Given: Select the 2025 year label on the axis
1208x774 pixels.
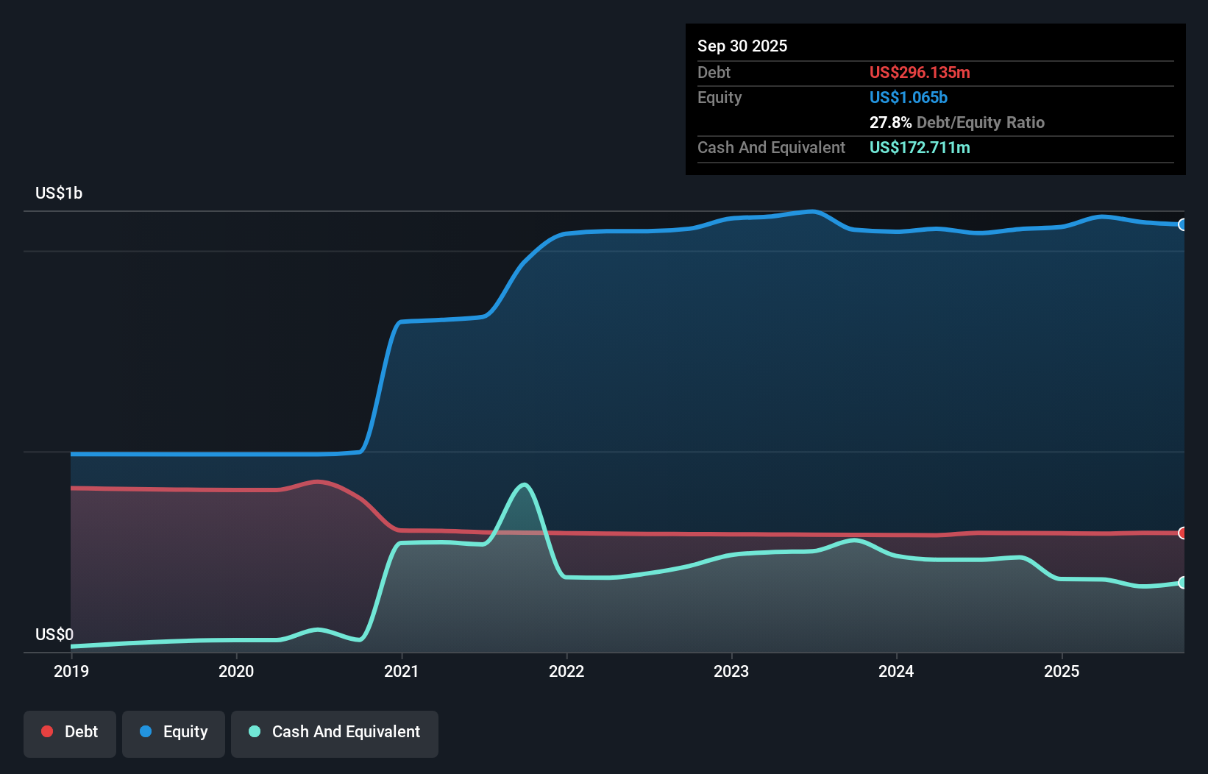Looking at the screenshot, I should click(1062, 671).
